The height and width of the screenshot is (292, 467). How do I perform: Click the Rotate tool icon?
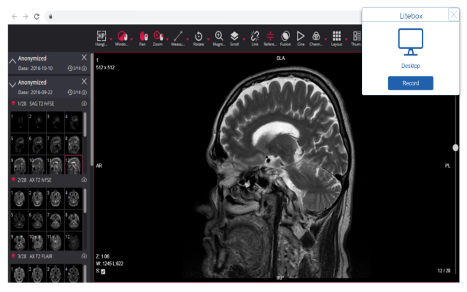tap(198, 36)
